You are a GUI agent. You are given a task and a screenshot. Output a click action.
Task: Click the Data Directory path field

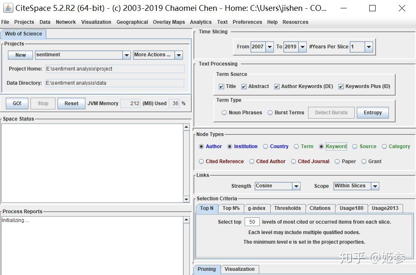115,83
